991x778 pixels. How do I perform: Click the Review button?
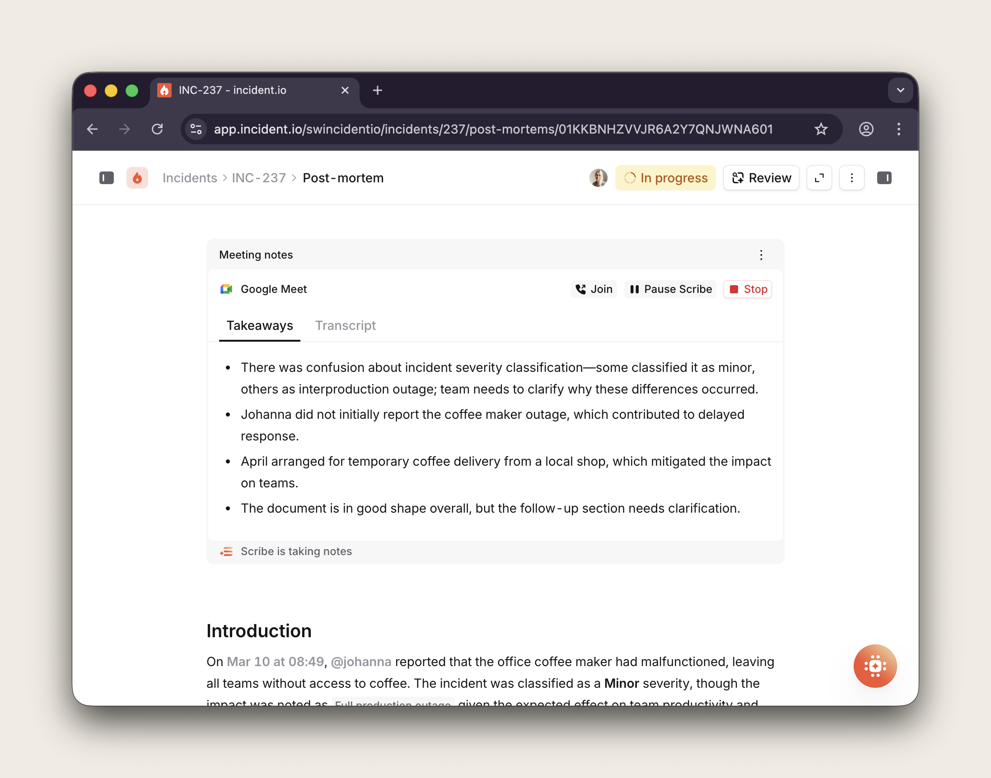click(x=761, y=178)
